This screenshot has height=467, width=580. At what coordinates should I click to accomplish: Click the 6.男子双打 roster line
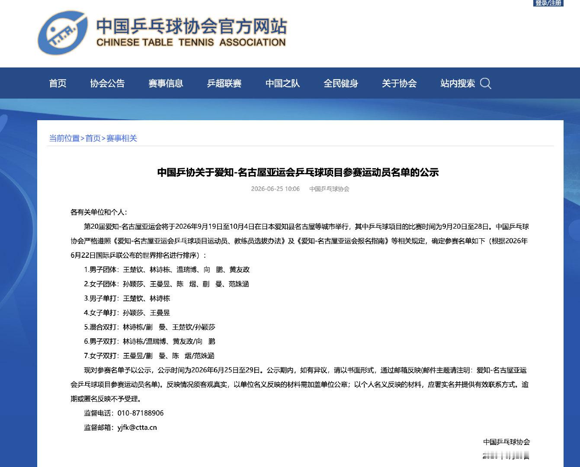tap(150, 341)
